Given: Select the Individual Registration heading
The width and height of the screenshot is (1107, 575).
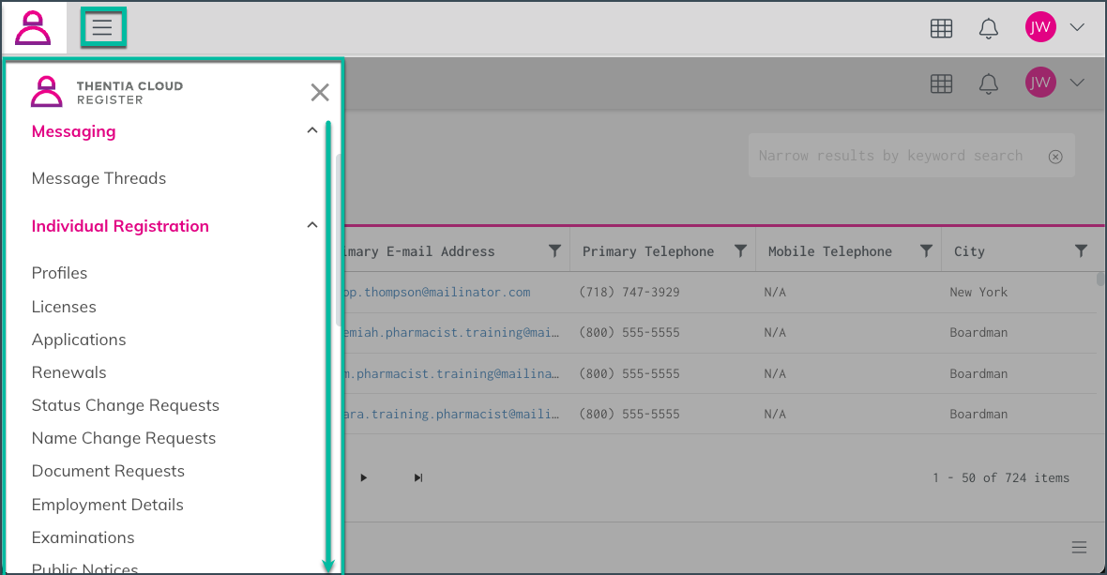Looking at the screenshot, I should click(120, 226).
